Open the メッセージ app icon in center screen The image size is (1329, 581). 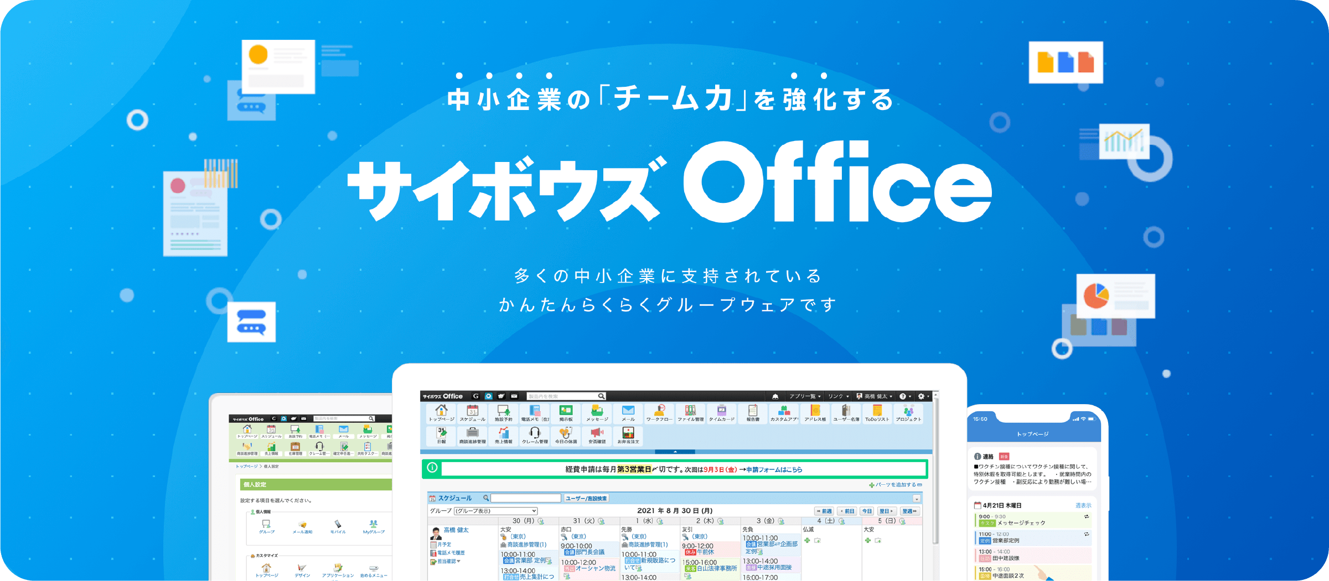pyautogui.click(x=597, y=413)
